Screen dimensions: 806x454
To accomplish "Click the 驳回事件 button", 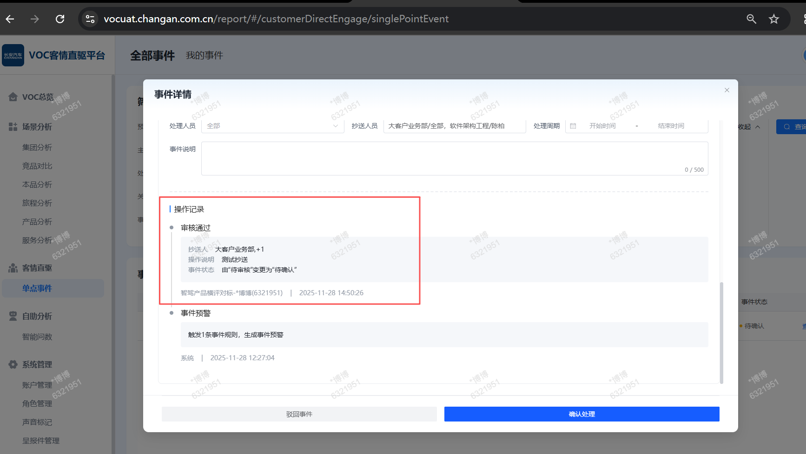I will click(299, 414).
